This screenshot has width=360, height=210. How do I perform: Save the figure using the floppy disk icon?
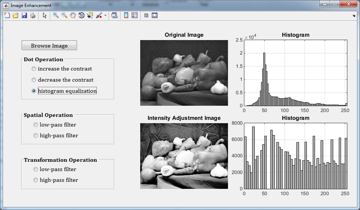(24, 15)
